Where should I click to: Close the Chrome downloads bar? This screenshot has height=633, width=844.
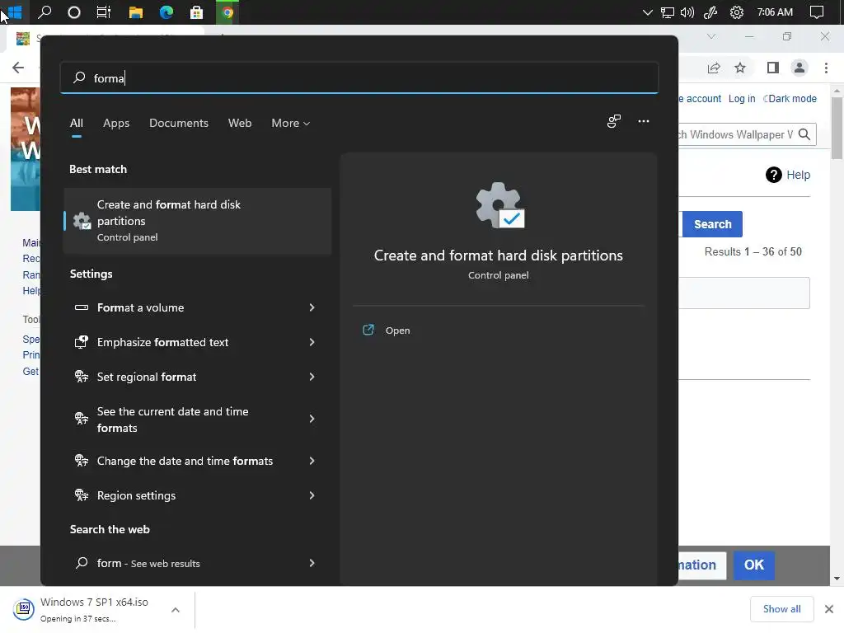(829, 609)
